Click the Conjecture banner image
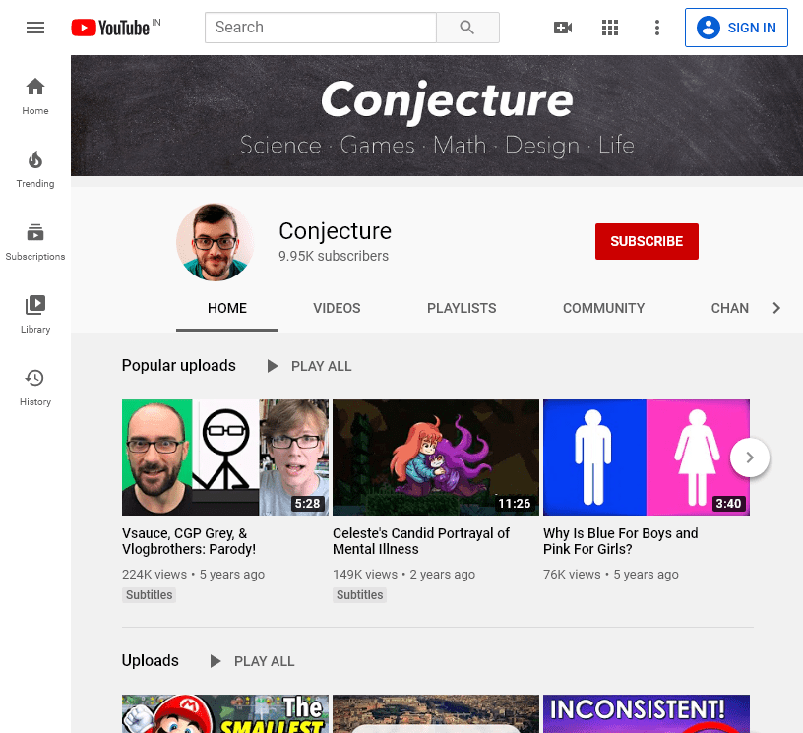Image resolution: width=803 pixels, height=733 pixels. click(437, 116)
